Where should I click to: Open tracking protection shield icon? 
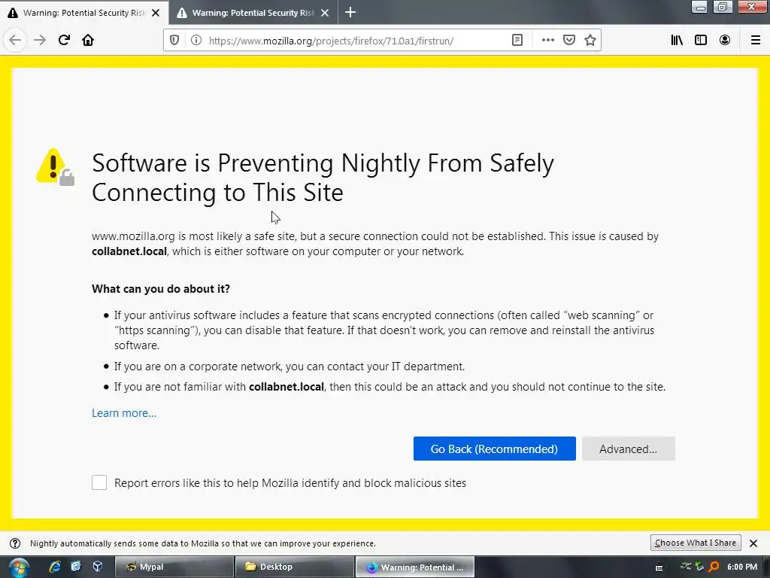pyautogui.click(x=174, y=41)
